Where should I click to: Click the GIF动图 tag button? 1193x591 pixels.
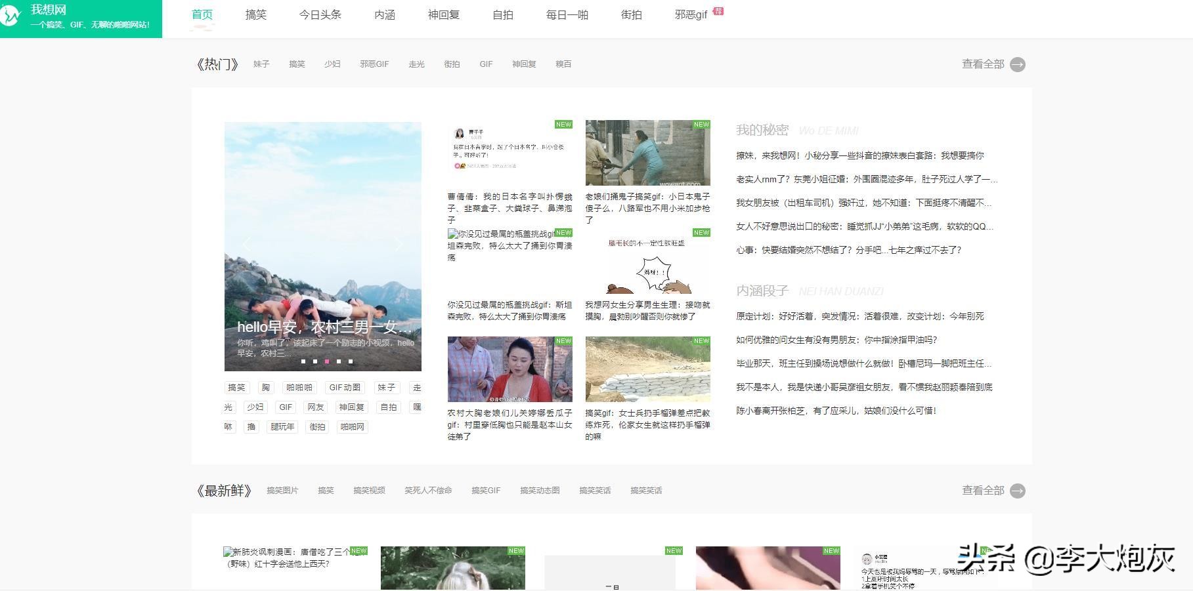point(344,387)
